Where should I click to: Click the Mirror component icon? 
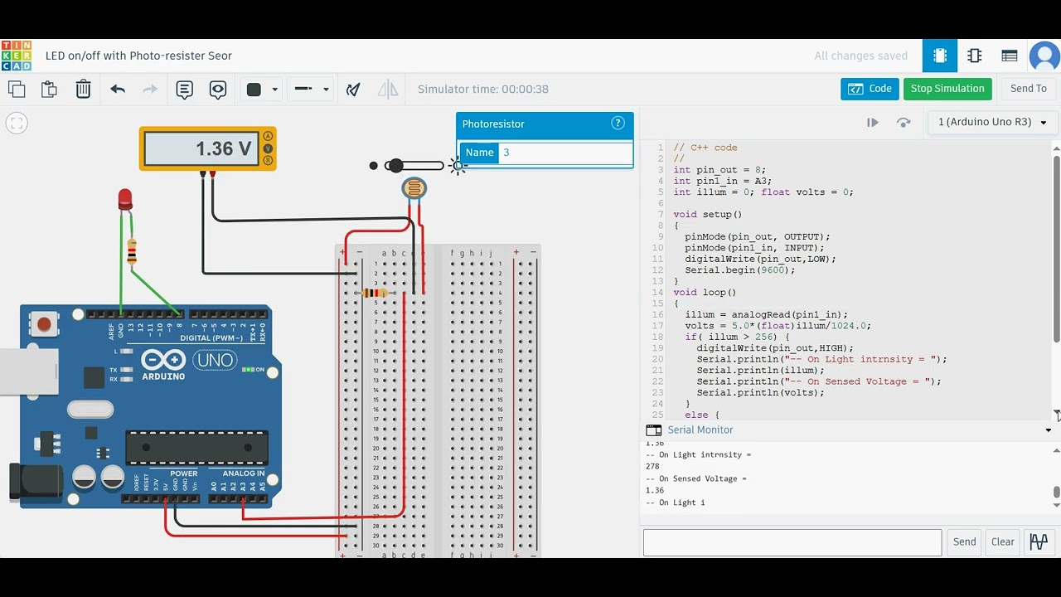(387, 89)
